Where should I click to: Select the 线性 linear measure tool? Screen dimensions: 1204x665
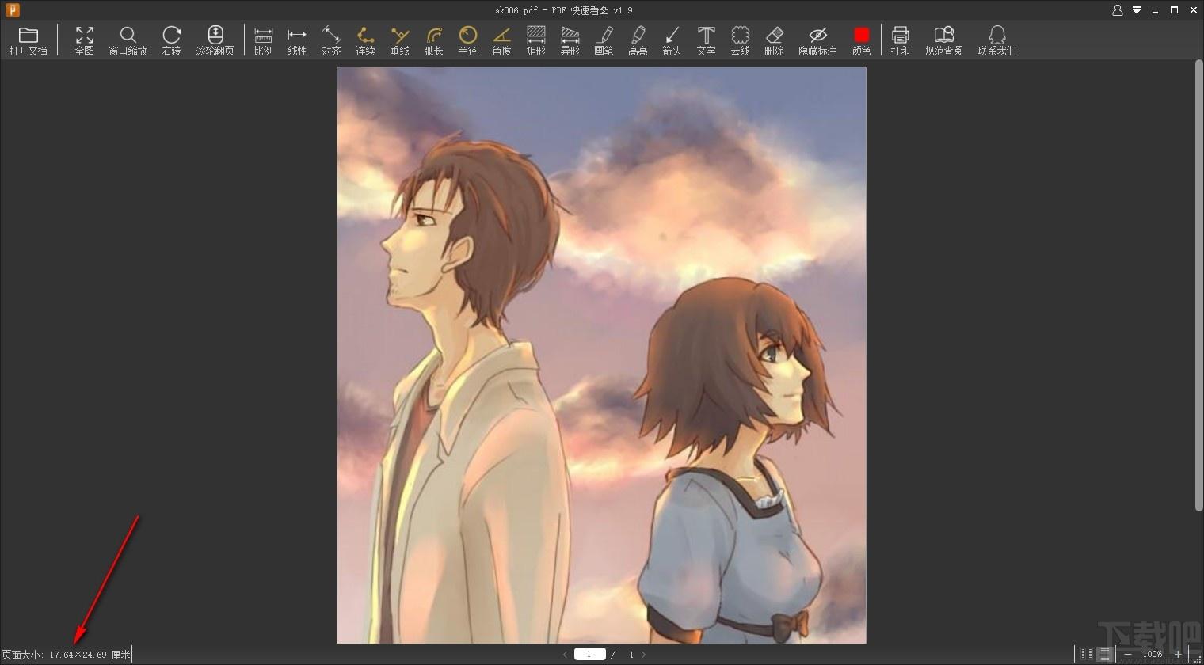pos(297,41)
